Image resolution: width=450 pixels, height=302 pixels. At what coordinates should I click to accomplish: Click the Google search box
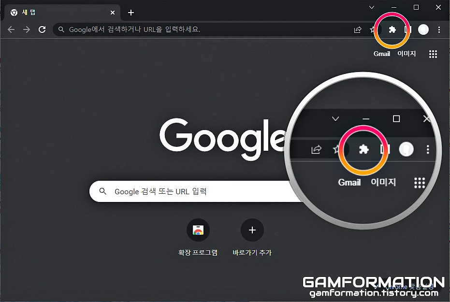[x=195, y=191]
